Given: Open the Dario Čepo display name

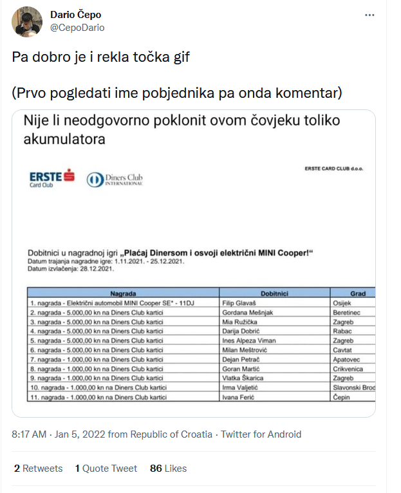Looking at the screenshot, I should coord(75,15).
